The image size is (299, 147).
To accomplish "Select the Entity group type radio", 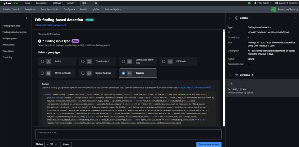I will [42, 62].
